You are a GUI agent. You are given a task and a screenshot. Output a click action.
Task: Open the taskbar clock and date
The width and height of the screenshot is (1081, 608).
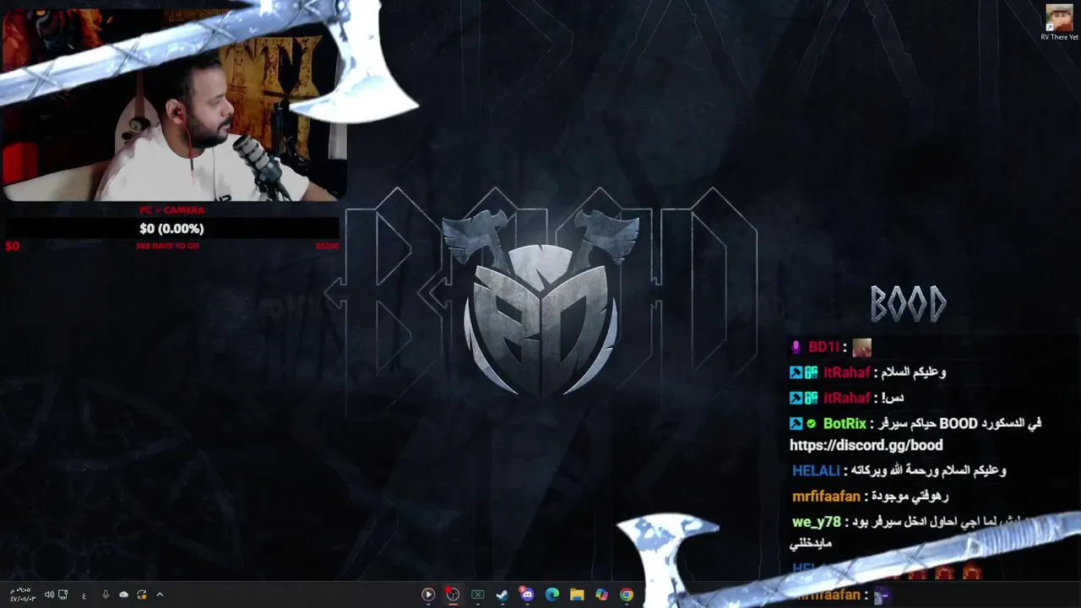pos(22,594)
